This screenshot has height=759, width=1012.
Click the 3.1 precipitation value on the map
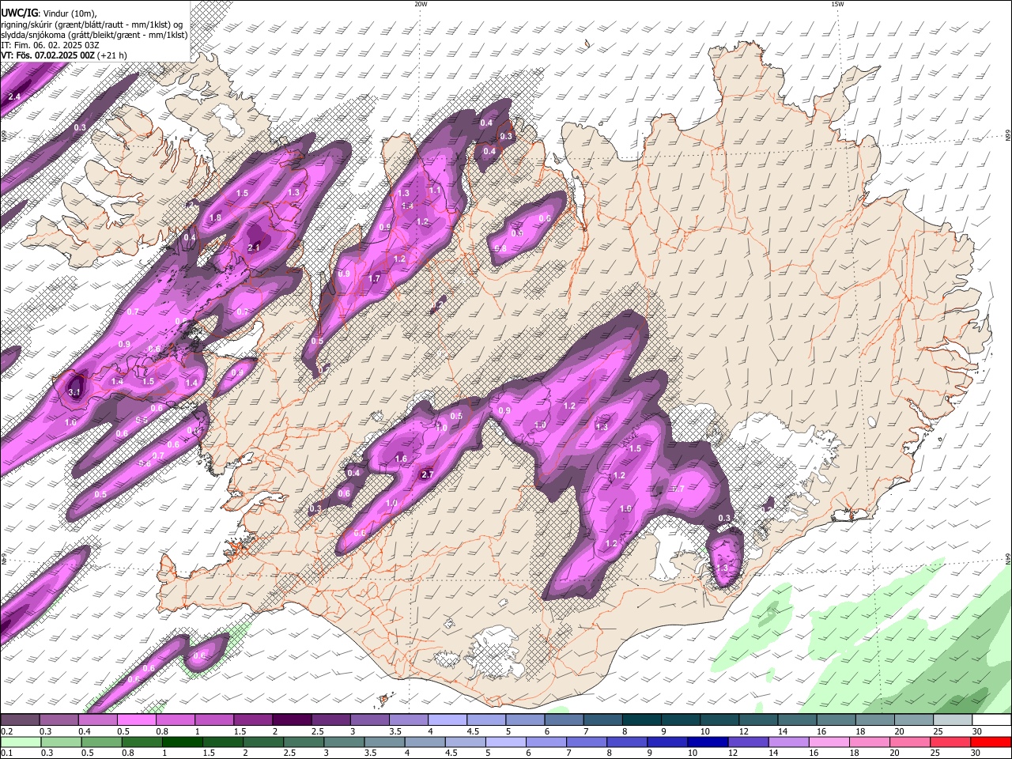tap(74, 392)
